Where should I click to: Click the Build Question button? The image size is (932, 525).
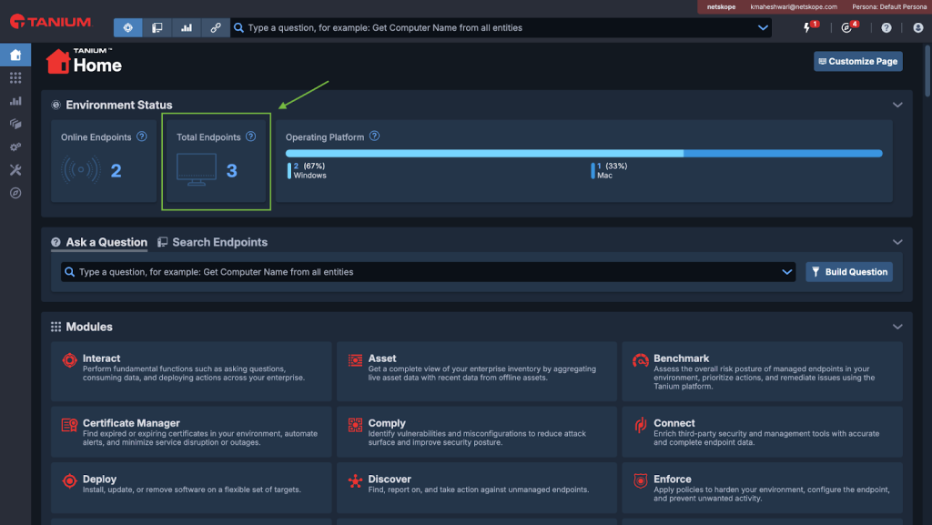(849, 272)
